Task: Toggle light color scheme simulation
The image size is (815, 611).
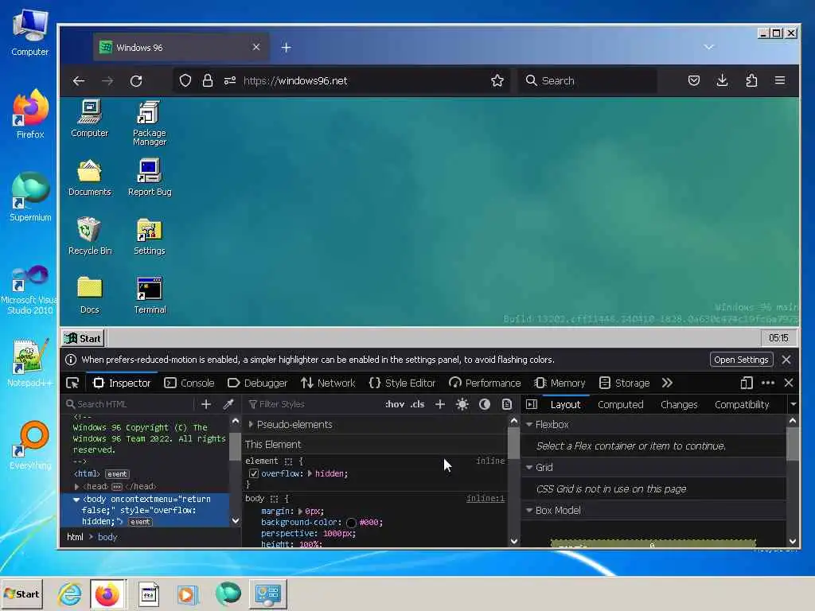Action: tap(462, 404)
